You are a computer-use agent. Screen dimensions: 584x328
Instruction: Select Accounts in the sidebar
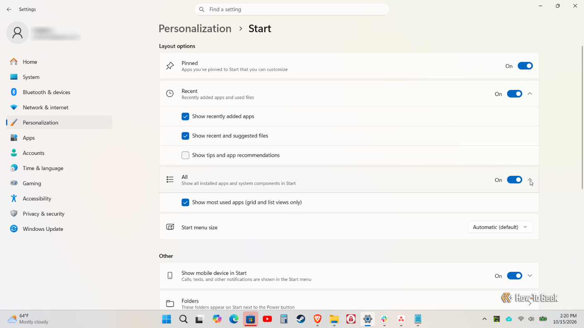click(x=59, y=153)
